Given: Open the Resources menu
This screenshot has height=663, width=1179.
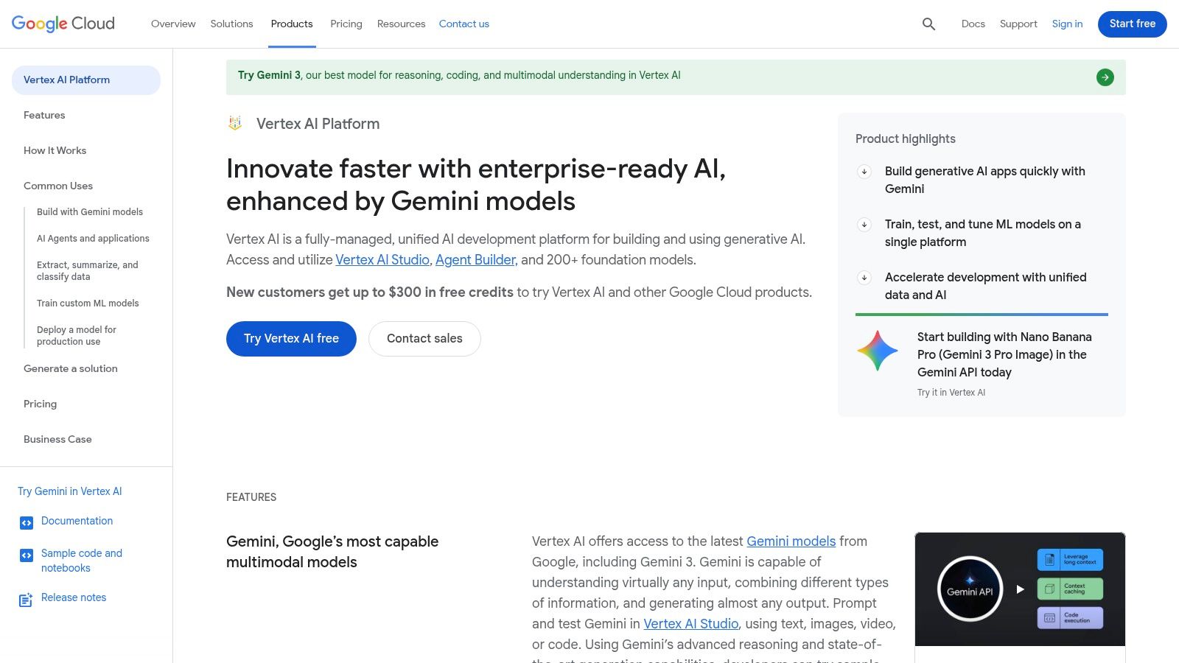Looking at the screenshot, I should point(401,24).
